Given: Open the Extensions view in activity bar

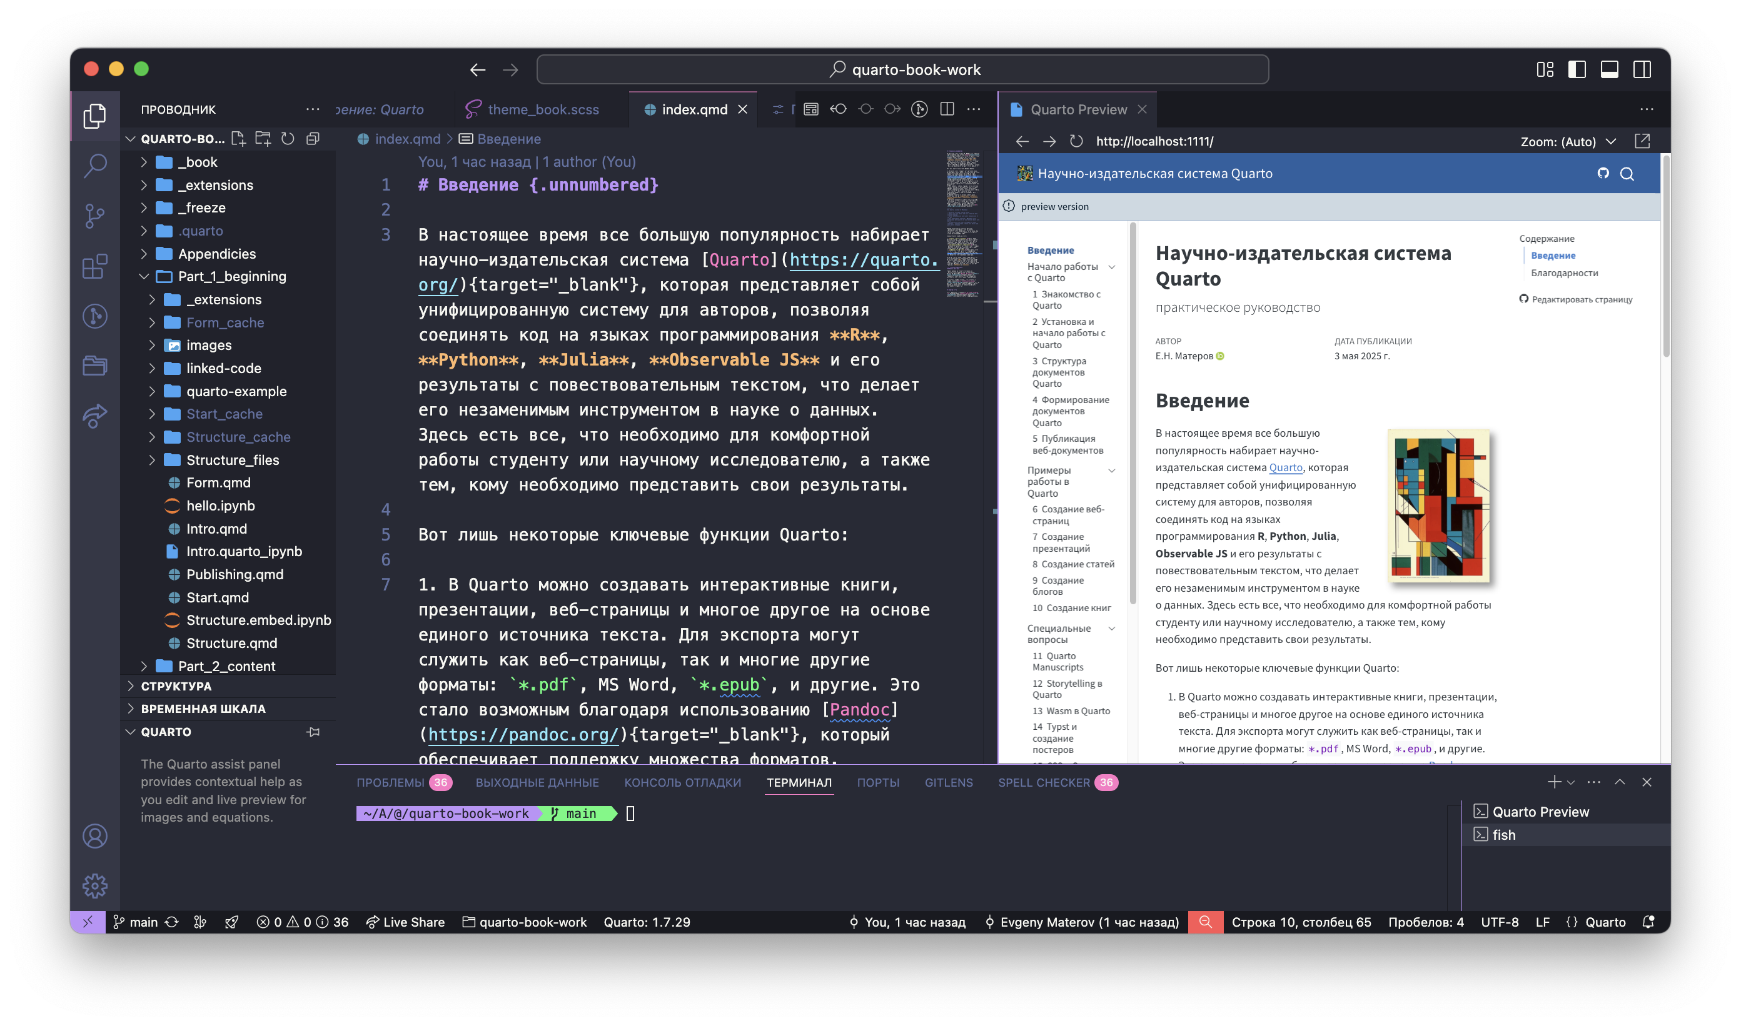Looking at the screenshot, I should click(x=95, y=266).
